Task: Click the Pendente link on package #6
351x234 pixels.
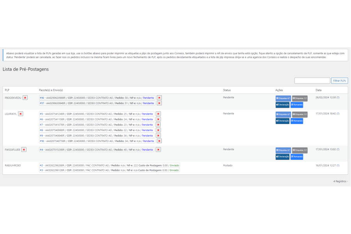Action: 147,119
